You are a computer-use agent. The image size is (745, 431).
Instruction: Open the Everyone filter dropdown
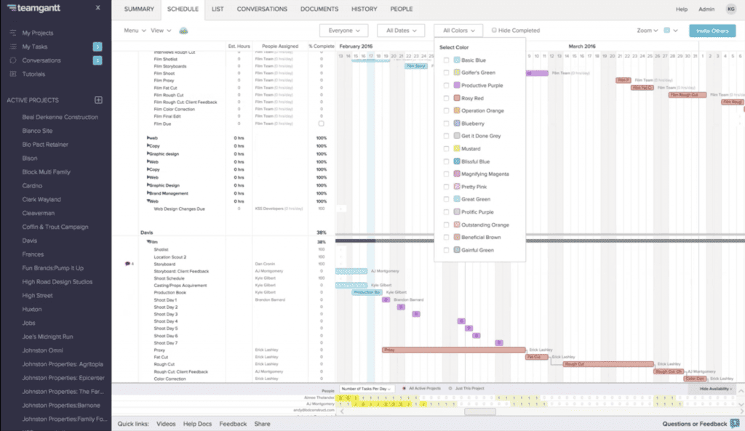coord(343,31)
